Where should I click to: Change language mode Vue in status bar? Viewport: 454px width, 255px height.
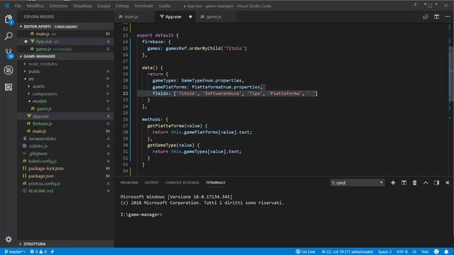point(425,252)
